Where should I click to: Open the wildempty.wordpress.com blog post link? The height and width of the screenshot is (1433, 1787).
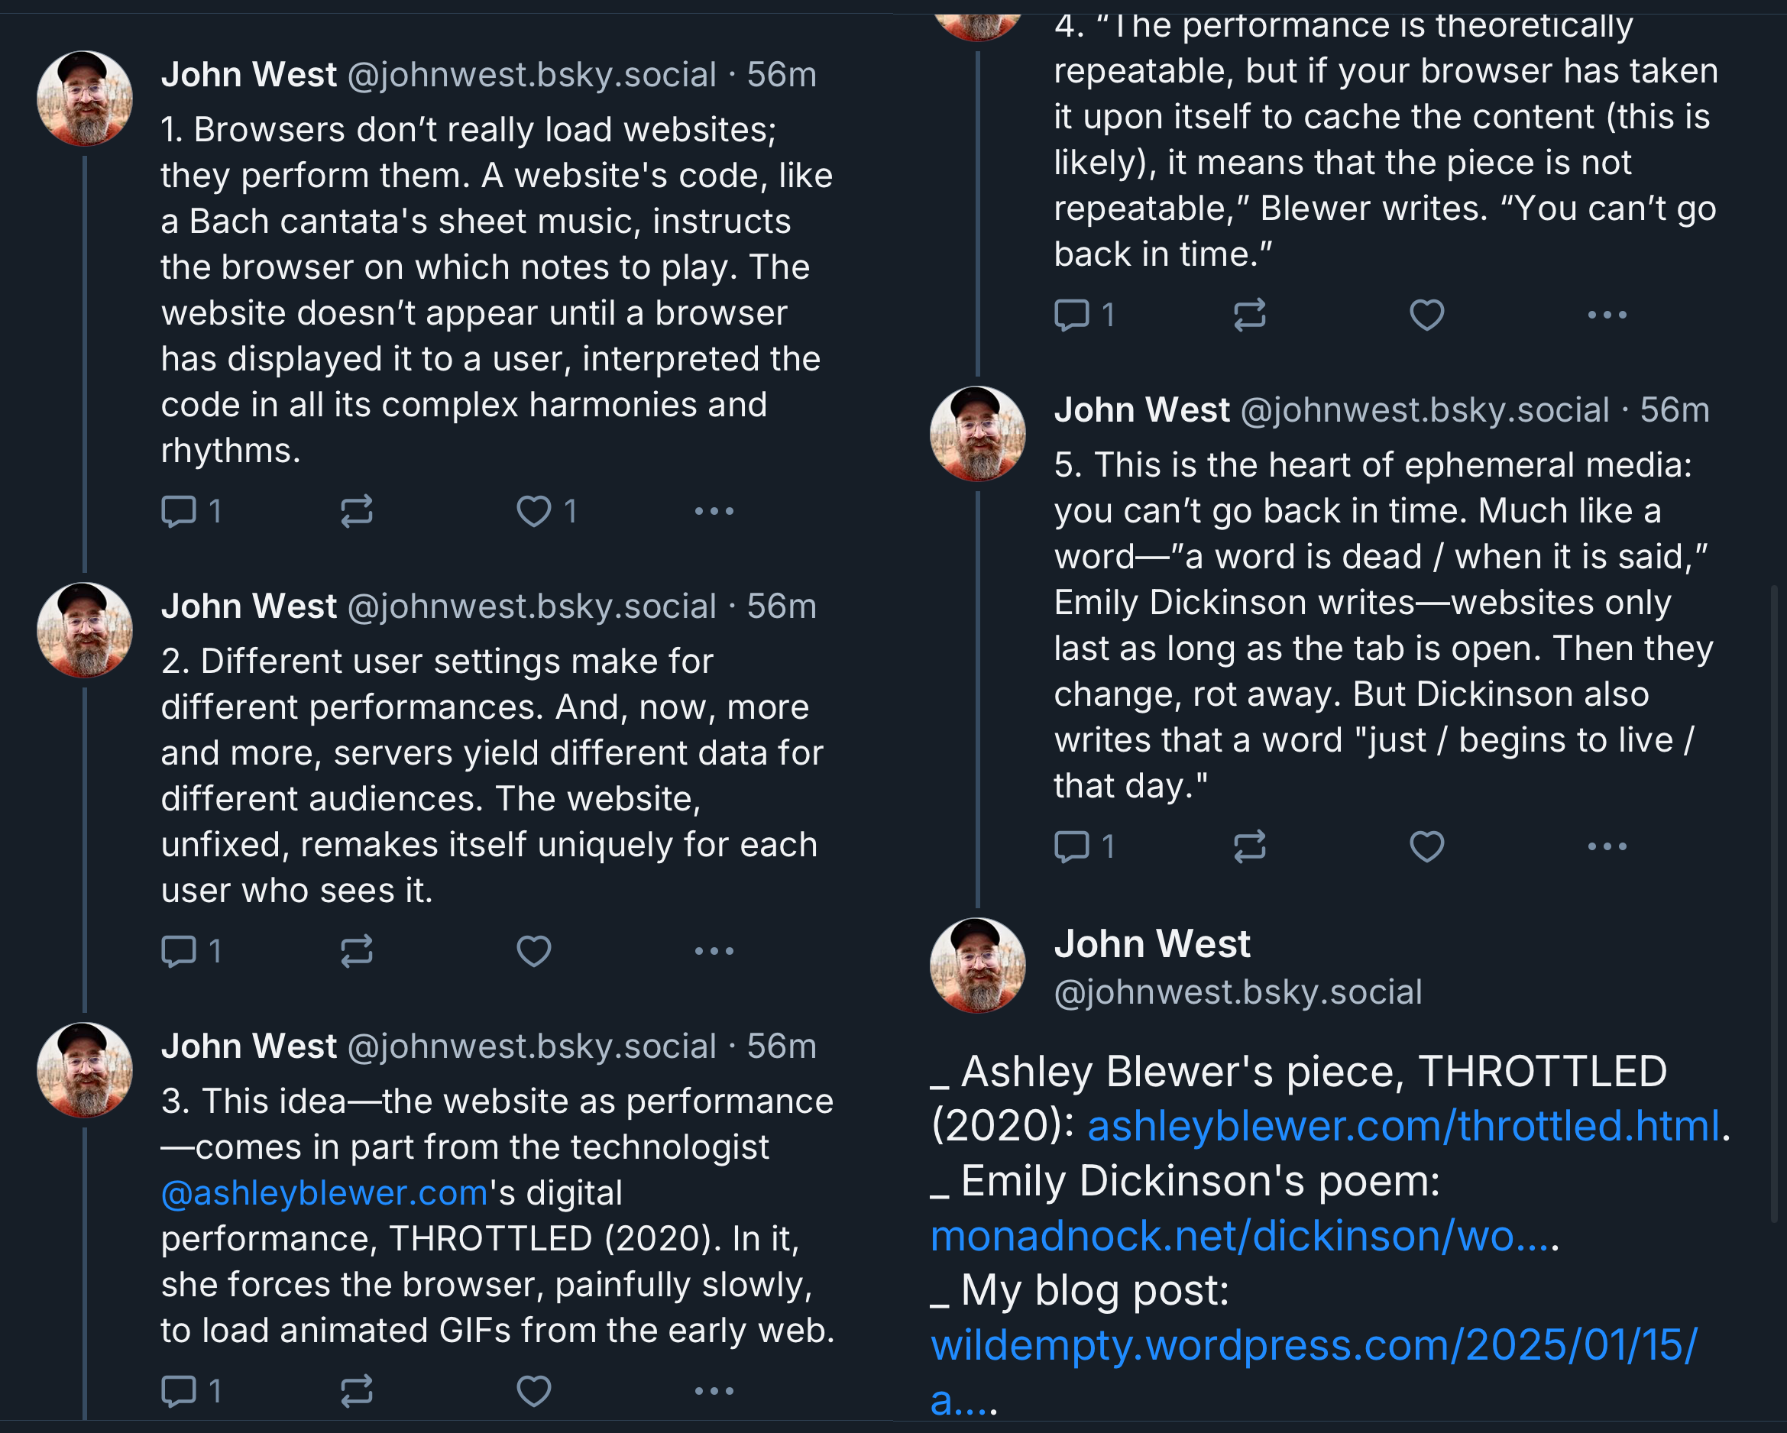point(1314,1345)
